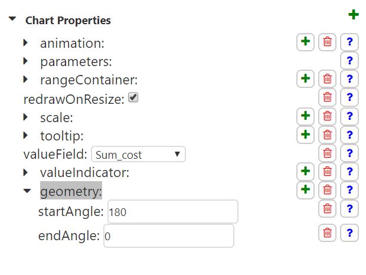This screenshot has width=366, height=275.
Task: Delete the valueField property
Action: [x=328, y=153]
